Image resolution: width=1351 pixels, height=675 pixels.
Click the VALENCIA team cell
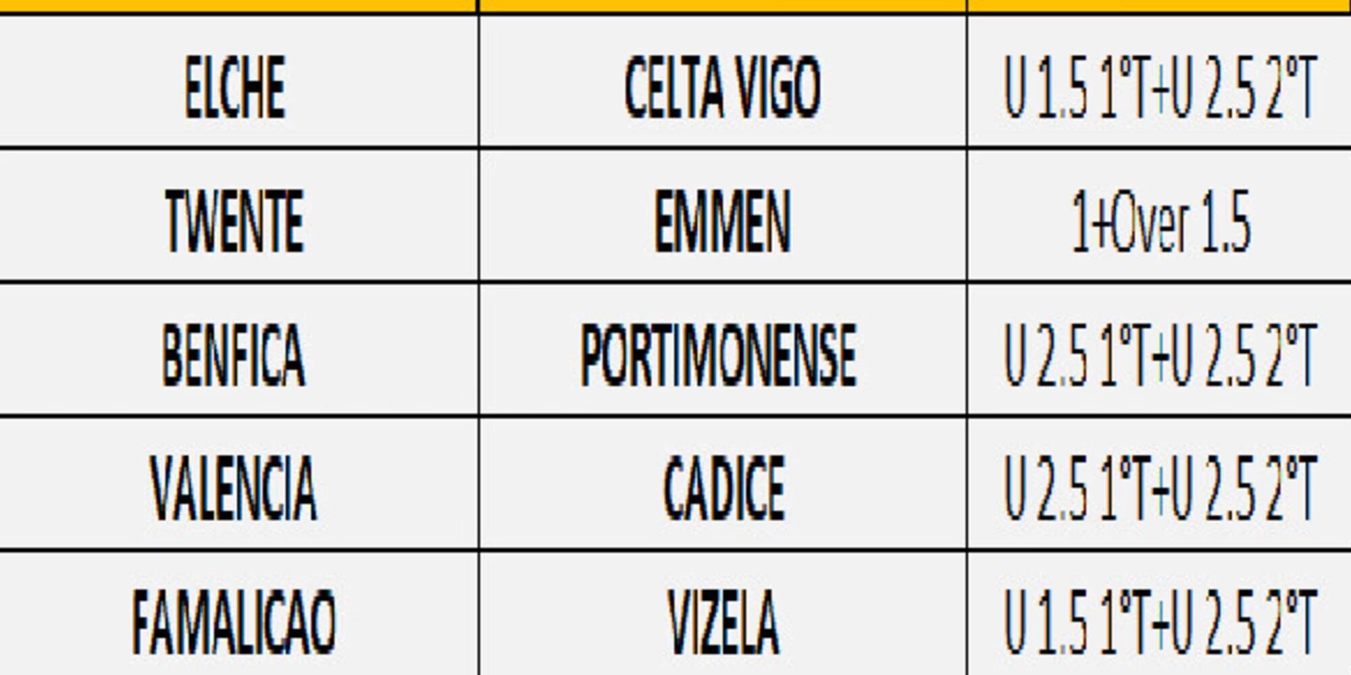click(x=235, y=488)
